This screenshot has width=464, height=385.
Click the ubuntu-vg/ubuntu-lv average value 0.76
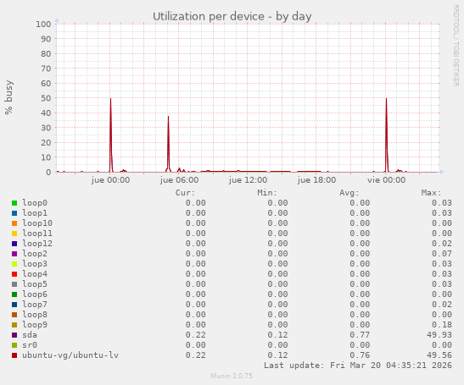pos(360,355)
